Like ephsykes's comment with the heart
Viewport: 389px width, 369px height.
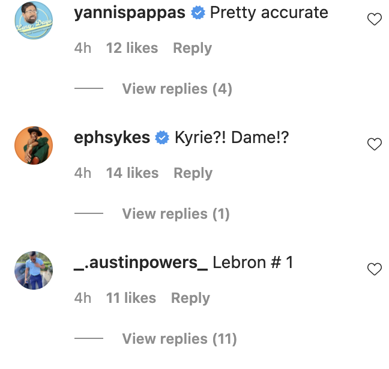pyautogui.click(x=374, y=144)
